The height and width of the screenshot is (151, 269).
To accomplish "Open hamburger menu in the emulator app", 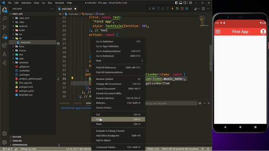I will pyautogui.click(x=218, y=32).
